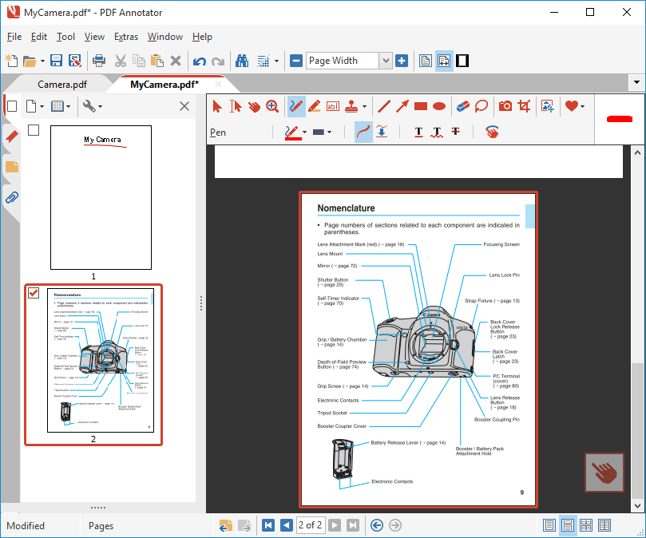
Task: Select the arrow Select tool
Action: [217, 106]
